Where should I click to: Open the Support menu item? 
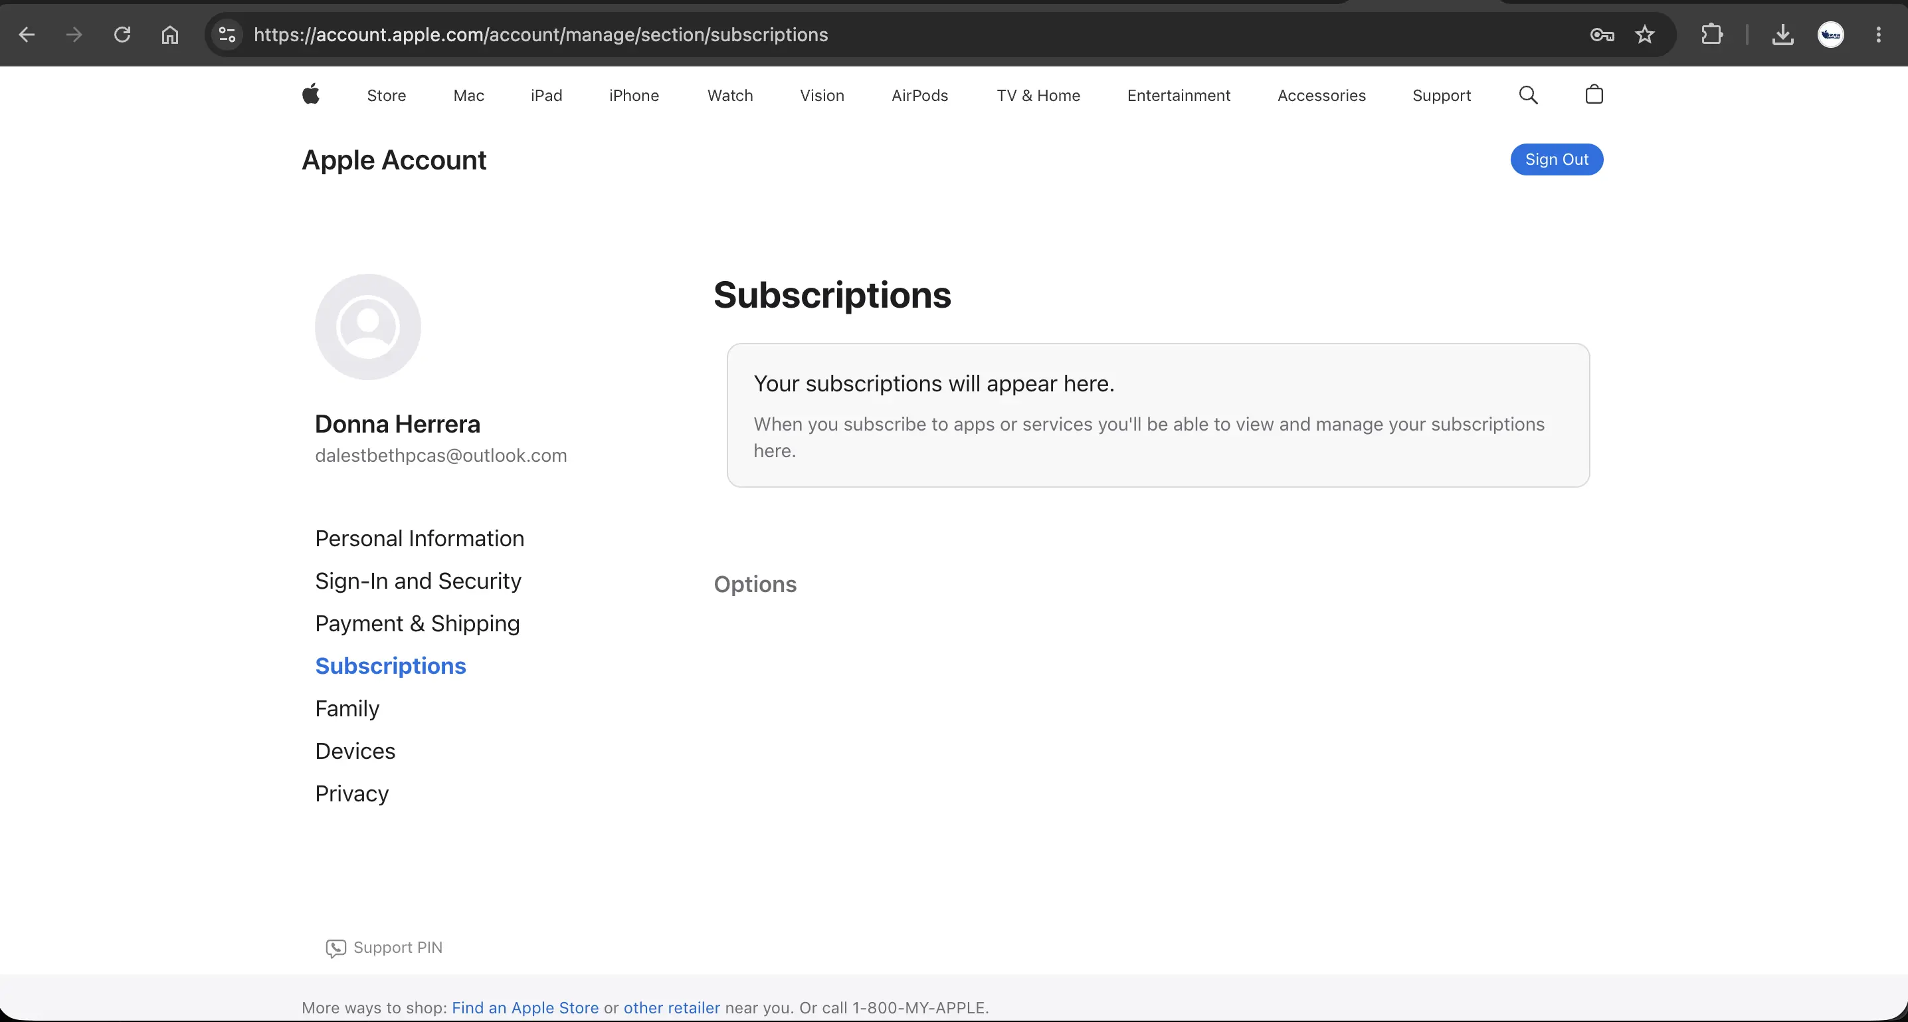pyautogui.click(x=1442, y=96)
